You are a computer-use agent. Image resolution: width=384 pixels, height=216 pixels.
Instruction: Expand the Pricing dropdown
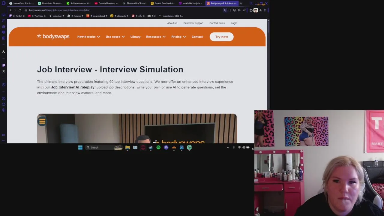[178, 37]
